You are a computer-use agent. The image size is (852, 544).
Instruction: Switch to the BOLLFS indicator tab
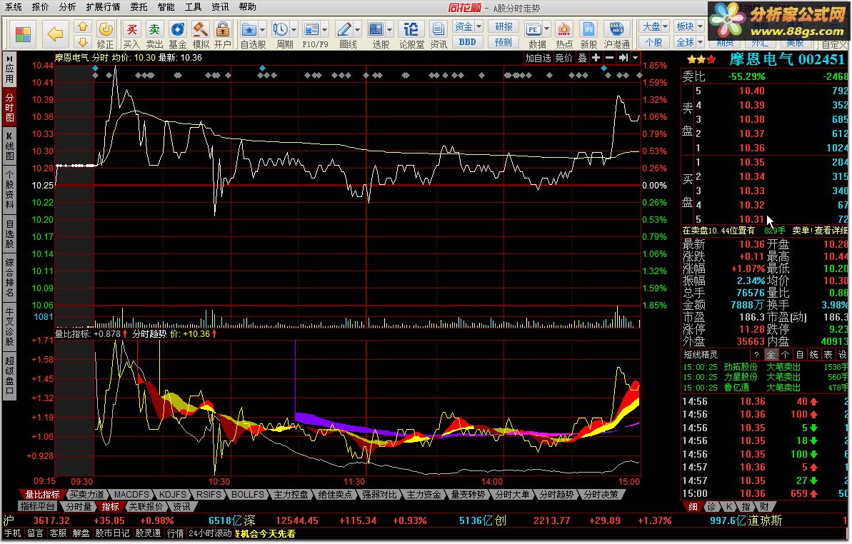click(x=247, y=495)
